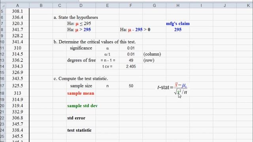Screen dimensions: 253x142
Task: Click cell containing 320.3
Action: point(17,24)
